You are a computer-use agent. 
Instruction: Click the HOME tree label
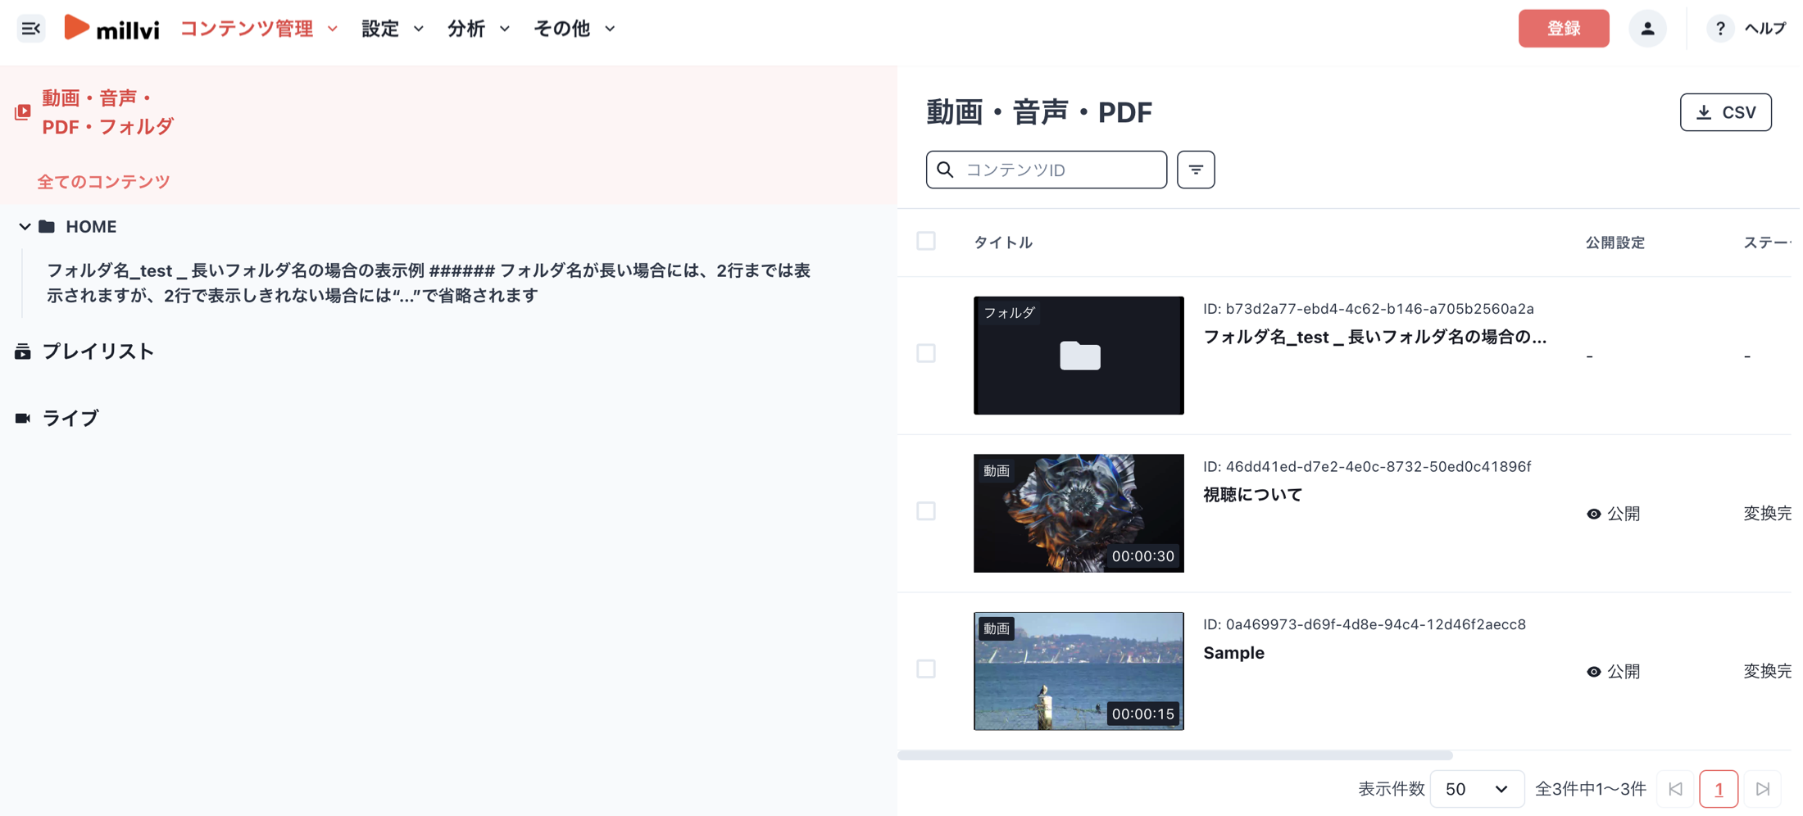pyautogui.click(x=91, y=227)
